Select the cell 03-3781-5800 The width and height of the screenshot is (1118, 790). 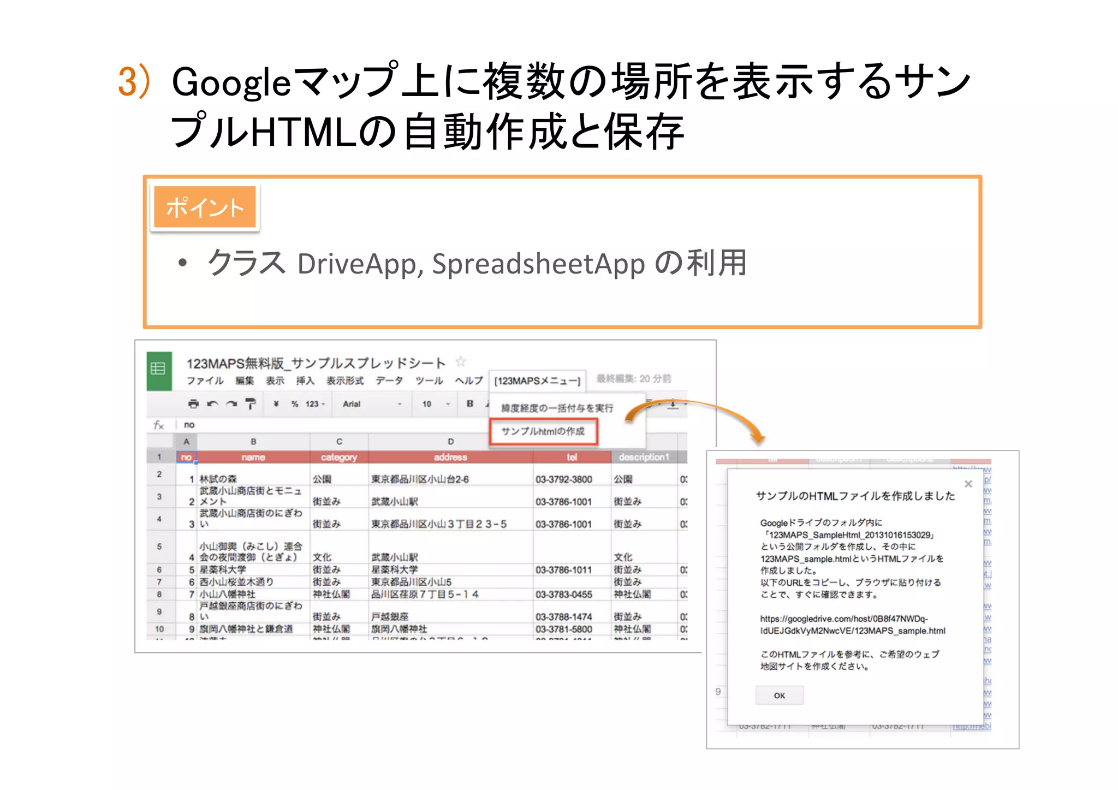point(572,628)
